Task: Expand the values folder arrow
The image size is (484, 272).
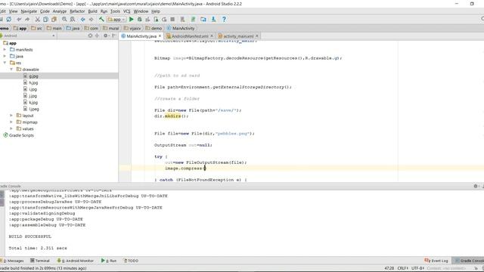Action: (x=11, y=128)
